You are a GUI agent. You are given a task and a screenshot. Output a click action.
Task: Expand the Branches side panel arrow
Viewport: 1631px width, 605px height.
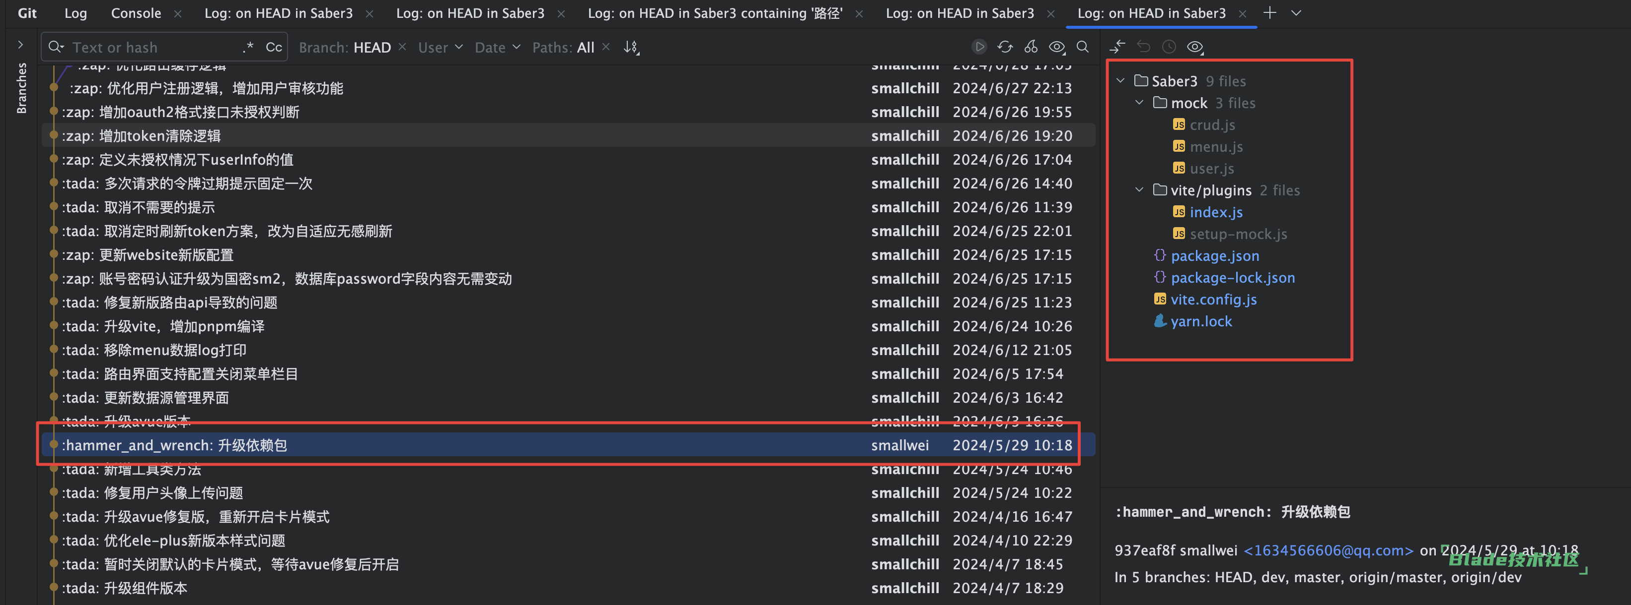tap(20, 45)
